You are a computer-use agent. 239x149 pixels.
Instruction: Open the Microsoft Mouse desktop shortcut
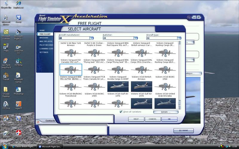point(6,20)
